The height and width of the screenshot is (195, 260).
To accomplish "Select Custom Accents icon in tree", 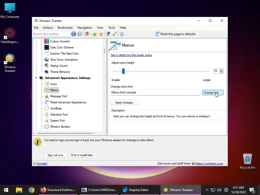I will pos(47,41).
